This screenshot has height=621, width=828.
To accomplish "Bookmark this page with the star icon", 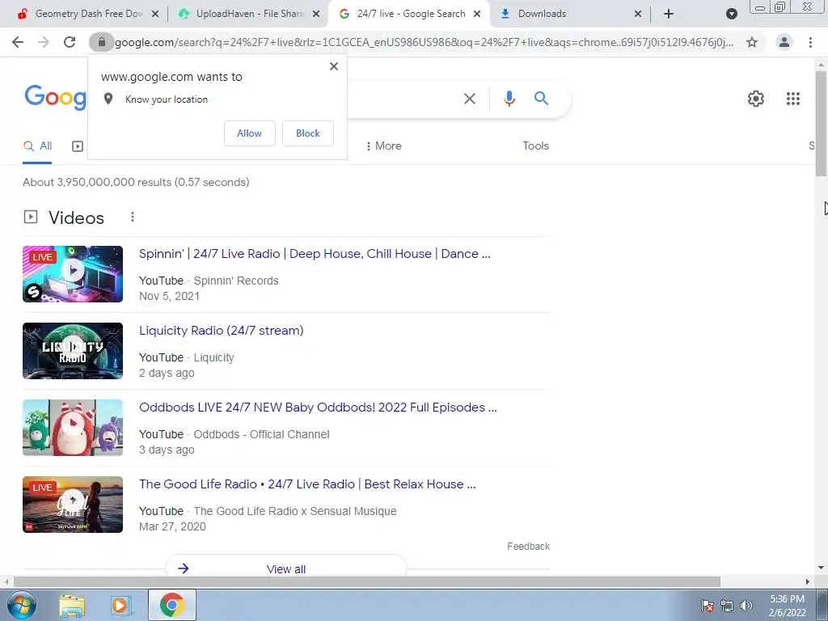I will pos(752,42).
